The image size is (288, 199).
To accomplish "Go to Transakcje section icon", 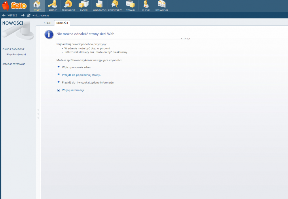I will tap(68, 5).
